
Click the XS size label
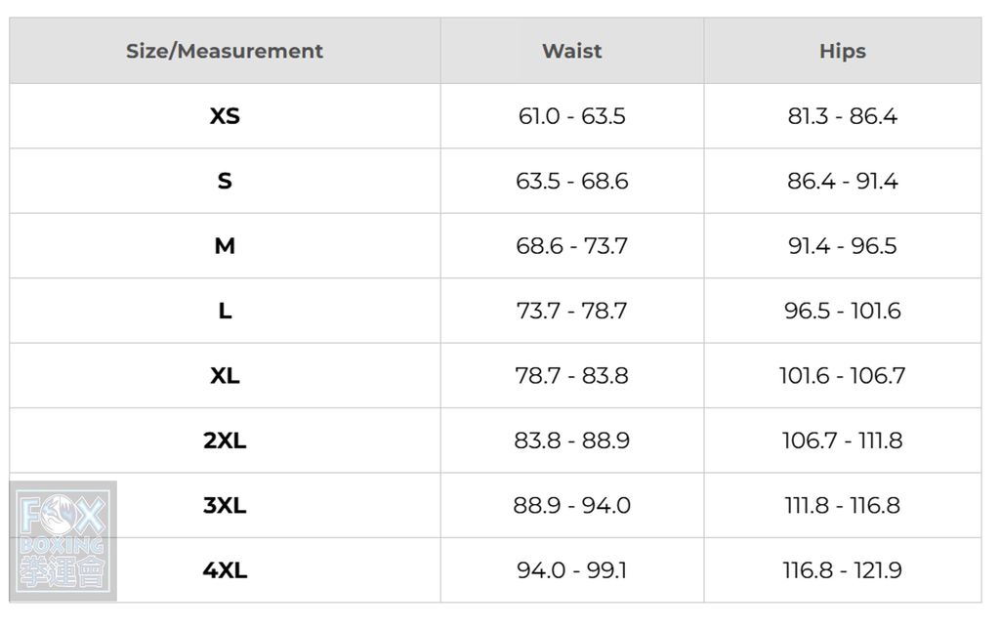click(x=225, y=116)
